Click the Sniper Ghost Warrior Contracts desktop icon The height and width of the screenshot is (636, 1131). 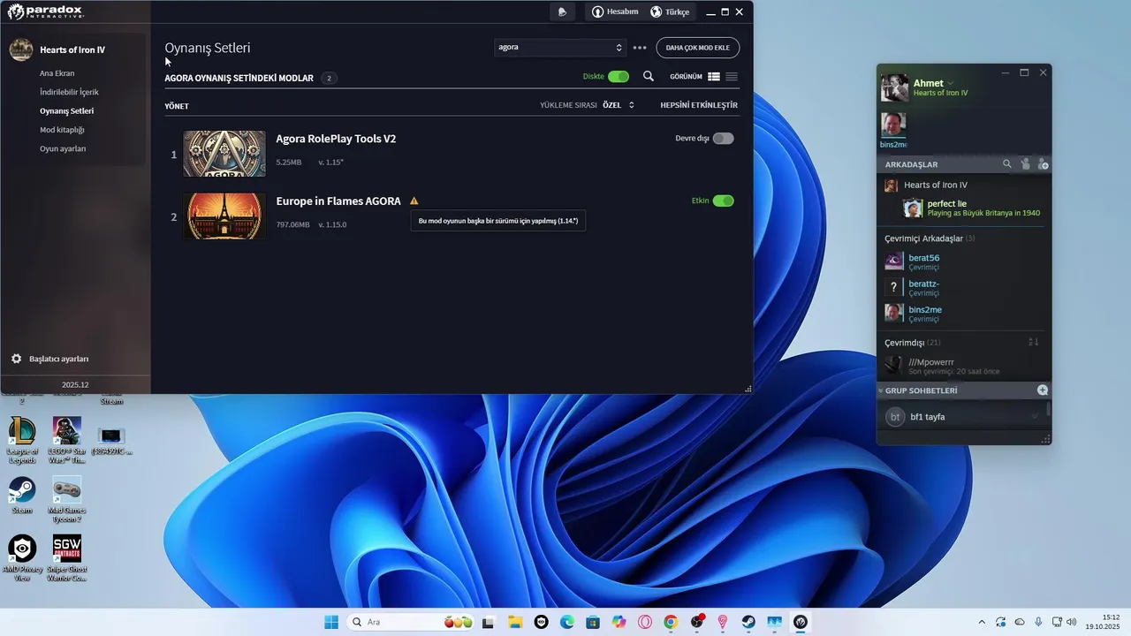[66, 558]
